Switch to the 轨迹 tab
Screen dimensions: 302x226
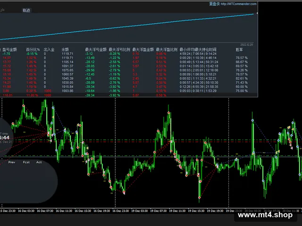(x=26, y=10)
